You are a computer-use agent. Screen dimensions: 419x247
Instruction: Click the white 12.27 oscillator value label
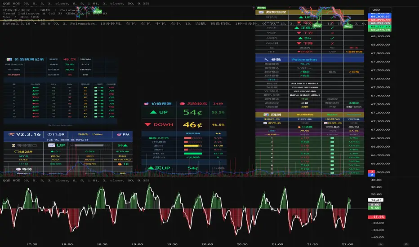376,200
